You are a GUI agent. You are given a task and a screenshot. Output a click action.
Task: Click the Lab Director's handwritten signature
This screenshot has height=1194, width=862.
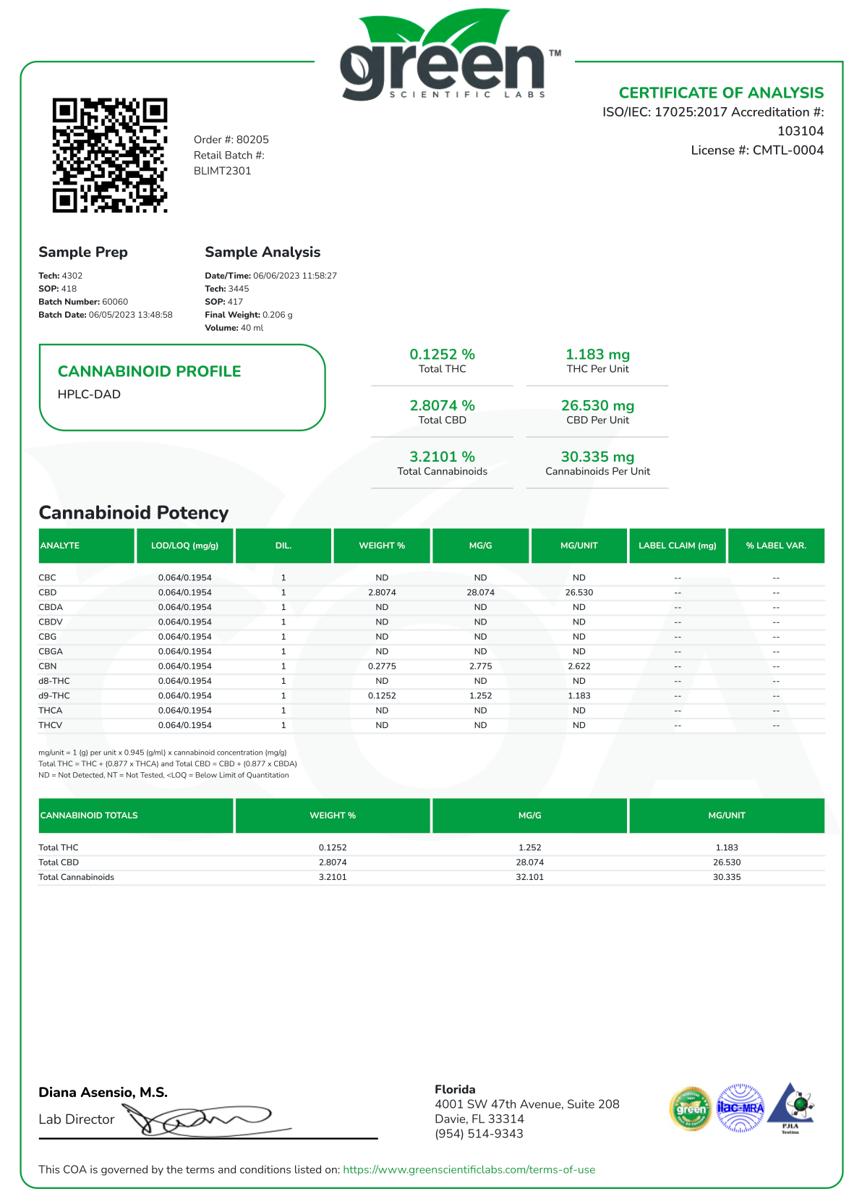pyautogui.click(x=206, y=1119)
